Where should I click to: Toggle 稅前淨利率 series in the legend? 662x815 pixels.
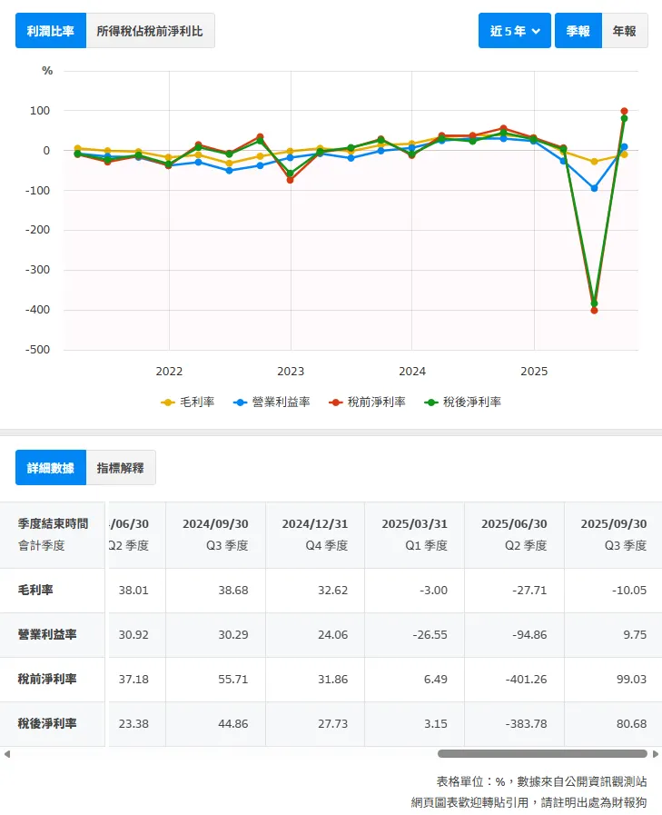click(x=368, y=402)
